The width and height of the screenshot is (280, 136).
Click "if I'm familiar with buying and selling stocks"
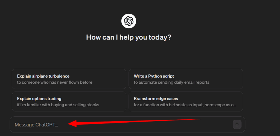pos(58,105)
